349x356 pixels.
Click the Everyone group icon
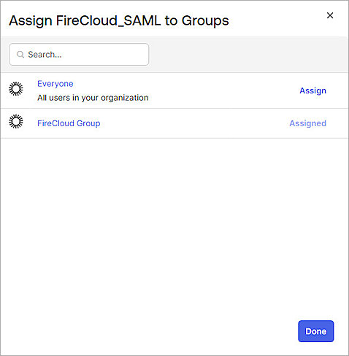[16, 89]
